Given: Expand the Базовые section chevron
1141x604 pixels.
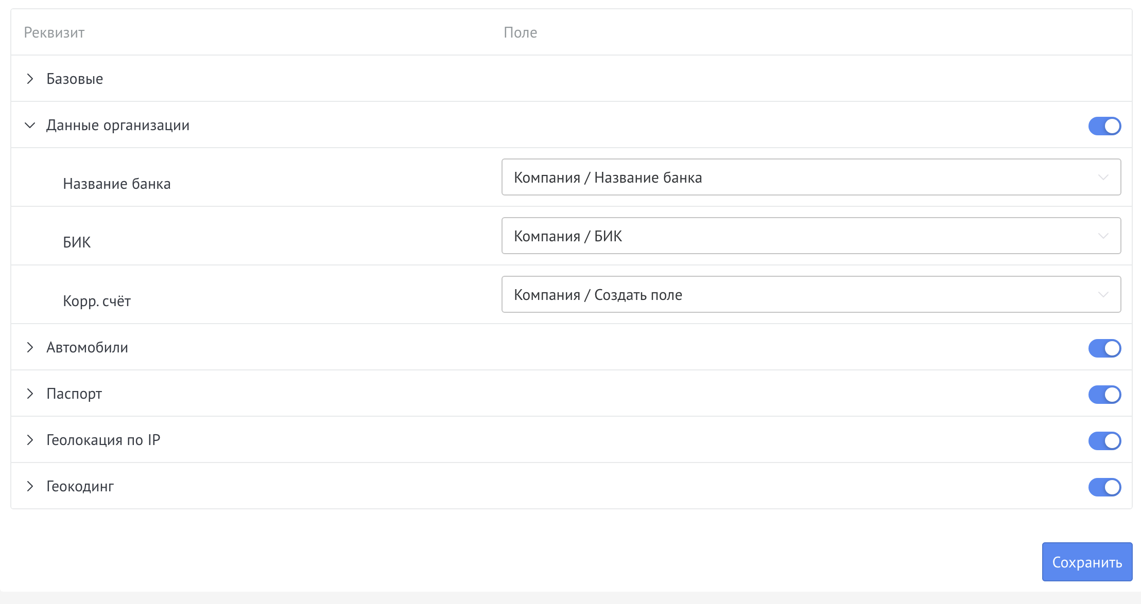Looking at the screenshot, I should 30,79.
